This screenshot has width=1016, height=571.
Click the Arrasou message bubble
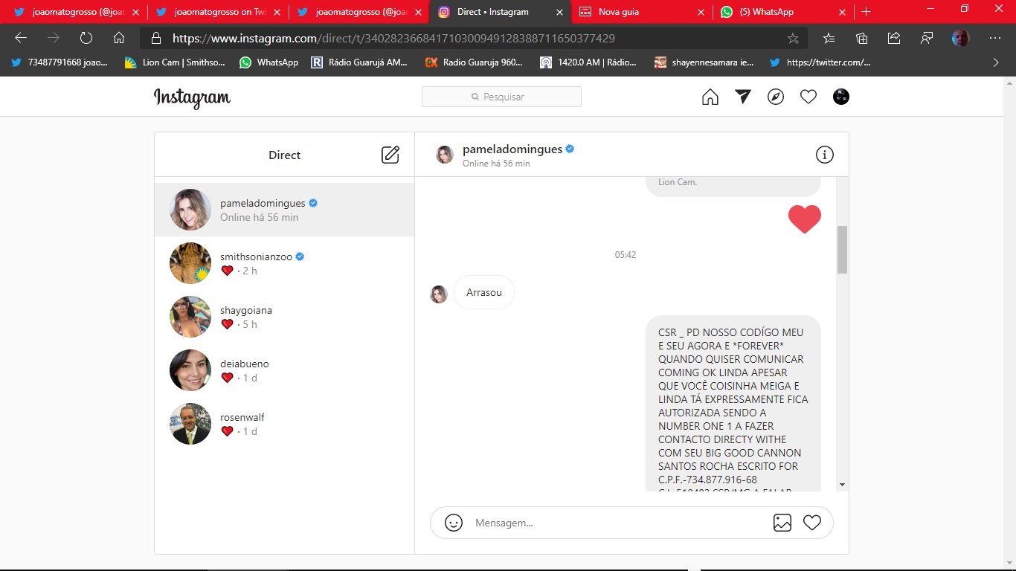[484, 292]
